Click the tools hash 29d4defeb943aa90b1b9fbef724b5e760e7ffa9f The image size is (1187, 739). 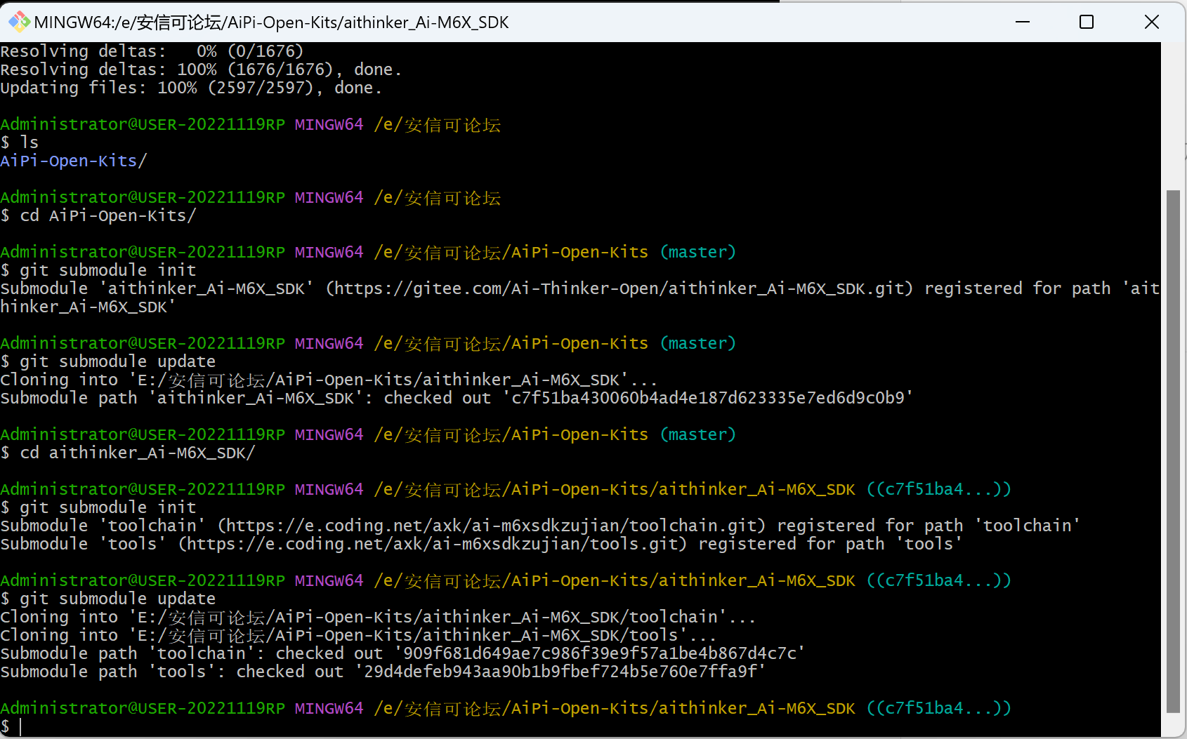[x=560, y=672]
